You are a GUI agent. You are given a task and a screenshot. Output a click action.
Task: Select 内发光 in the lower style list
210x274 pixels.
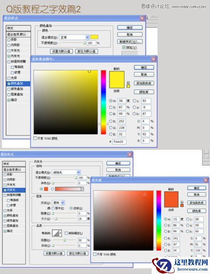(x=14, y=190)
